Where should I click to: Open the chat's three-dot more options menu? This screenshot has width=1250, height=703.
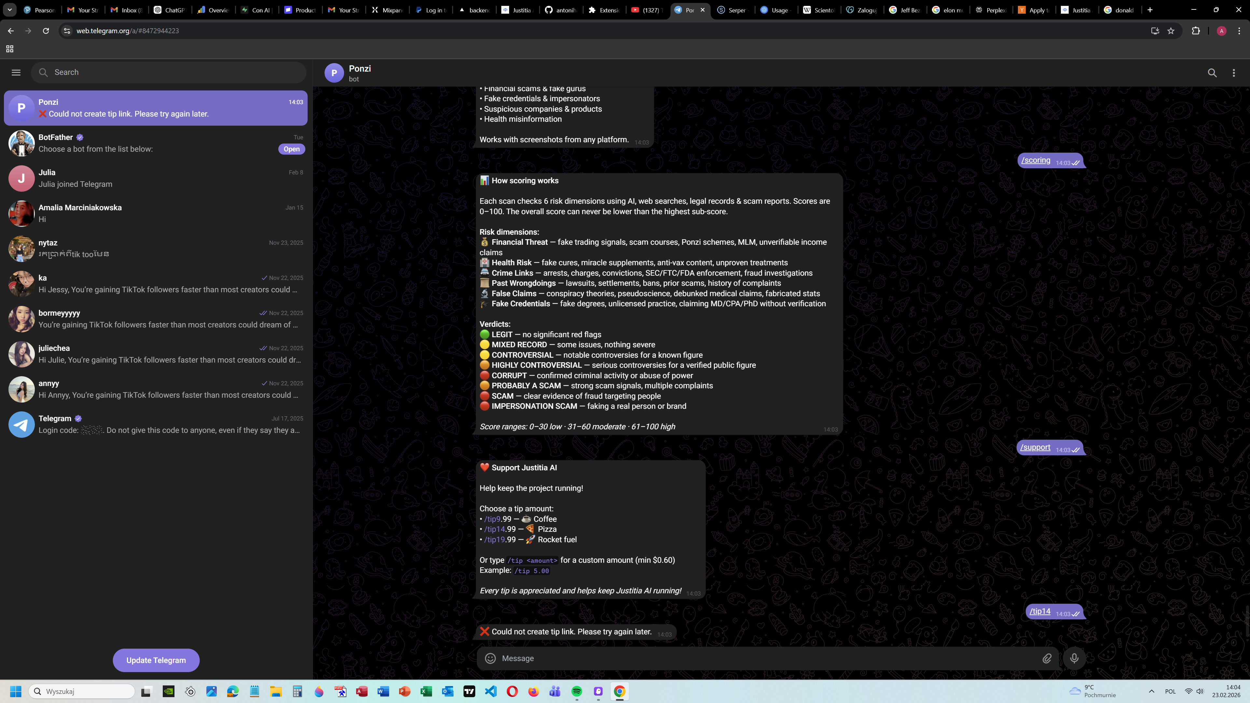(1233, 73)
